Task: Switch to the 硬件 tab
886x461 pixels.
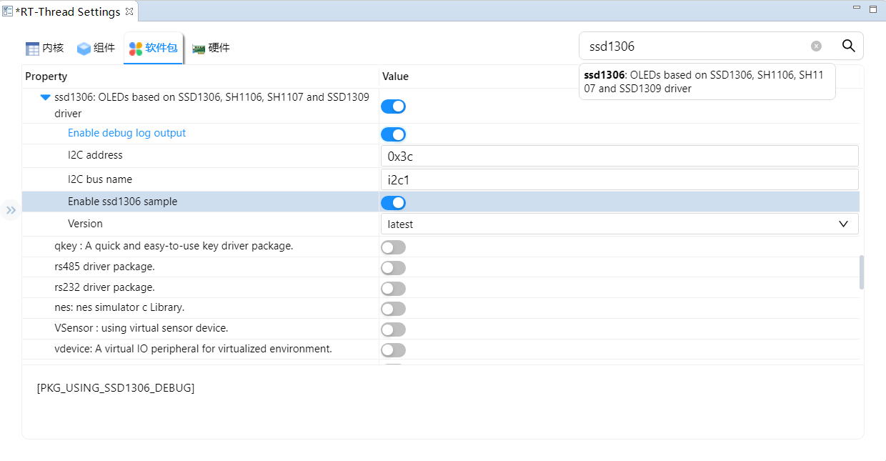Action: click(219, 48)
